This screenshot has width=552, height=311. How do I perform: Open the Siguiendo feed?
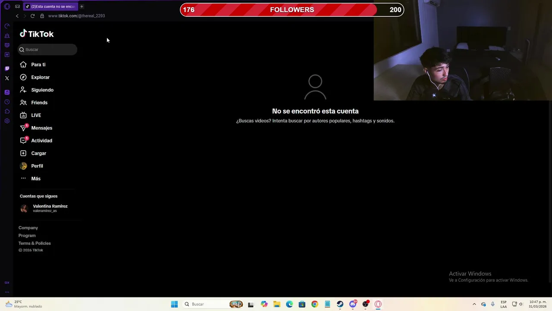tap(37, 90)
